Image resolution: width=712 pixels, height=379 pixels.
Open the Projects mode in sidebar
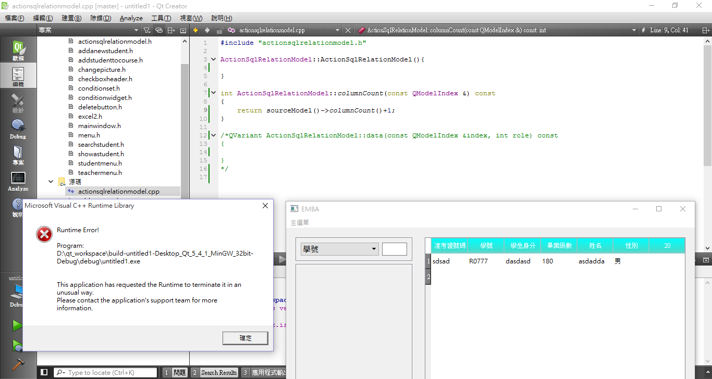point(18,155)
